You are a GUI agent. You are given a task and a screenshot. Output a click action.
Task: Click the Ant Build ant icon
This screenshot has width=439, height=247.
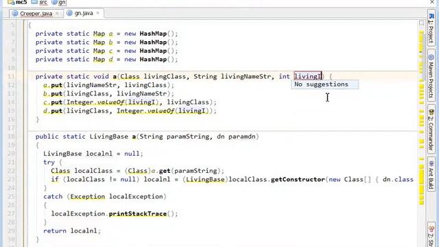pos(431,164)
